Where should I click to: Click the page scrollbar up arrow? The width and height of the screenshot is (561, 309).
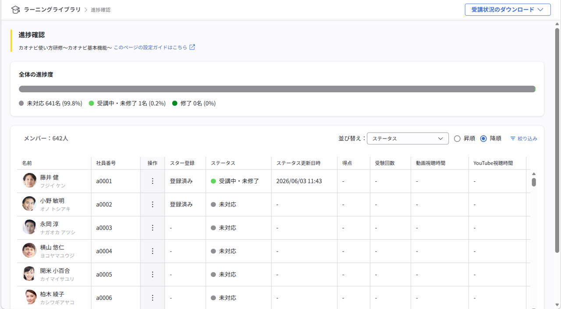[557, 24]
